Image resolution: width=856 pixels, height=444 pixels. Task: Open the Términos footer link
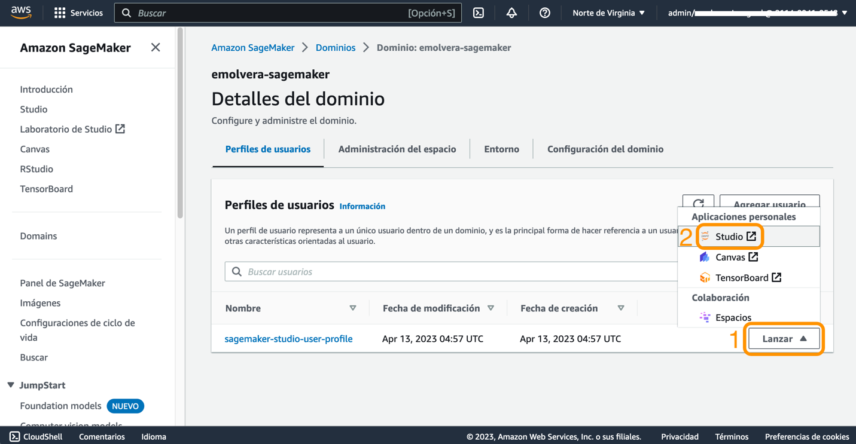click(732, 437)
